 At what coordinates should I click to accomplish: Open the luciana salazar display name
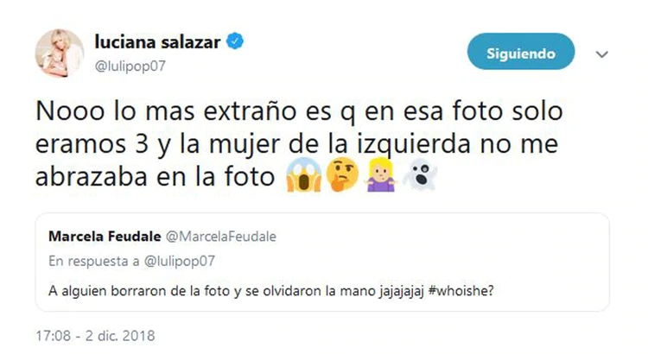point(157,41)
